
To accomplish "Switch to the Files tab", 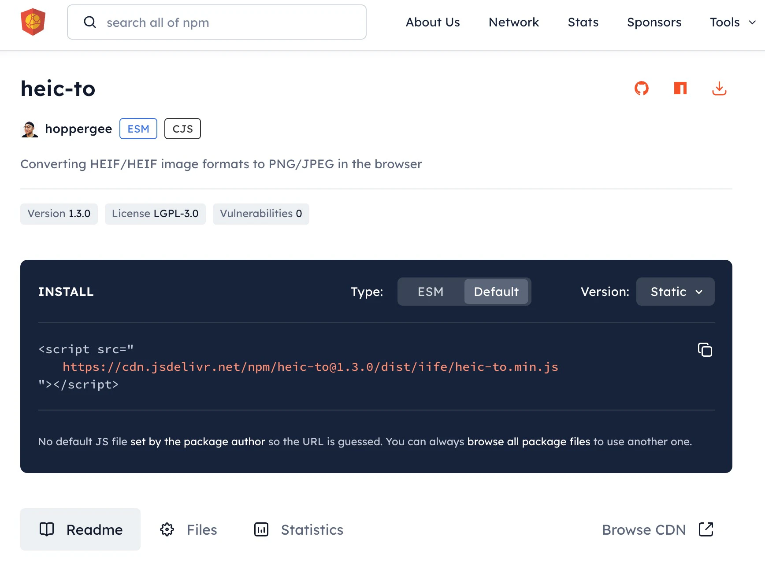I will click(x=189, y=529).
